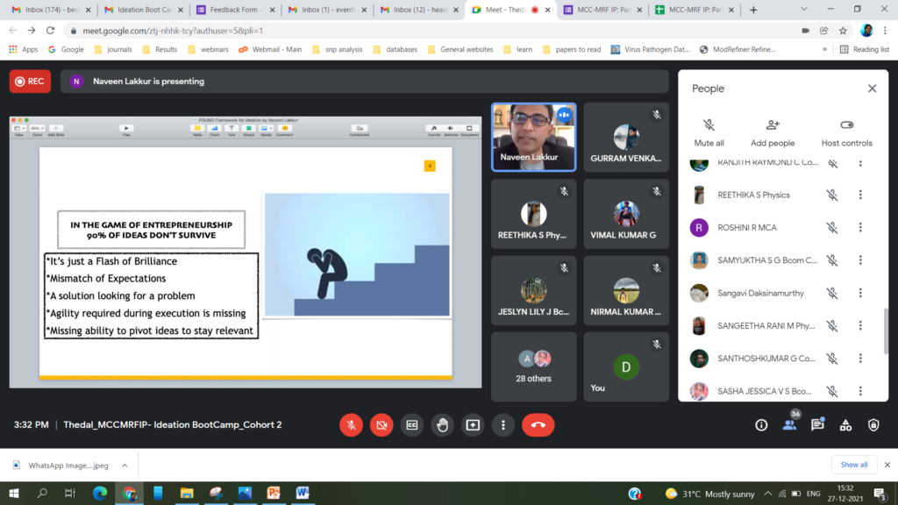Open options menu for SANGEETHA RANI M
The width and height of the screenshot is (898, 505).
(860, 325)
